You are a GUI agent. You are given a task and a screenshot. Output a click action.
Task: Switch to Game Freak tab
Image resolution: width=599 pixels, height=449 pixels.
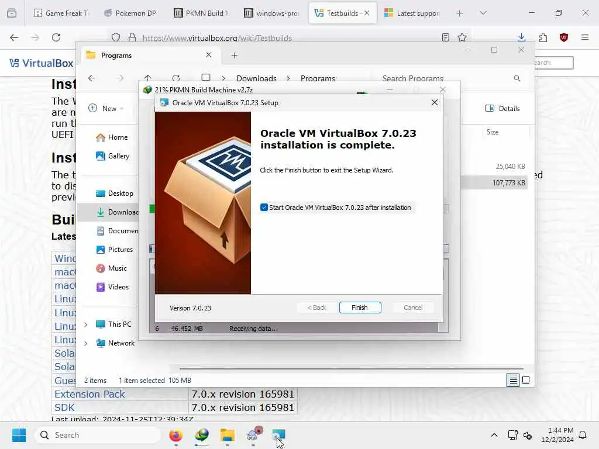(61, 13)
